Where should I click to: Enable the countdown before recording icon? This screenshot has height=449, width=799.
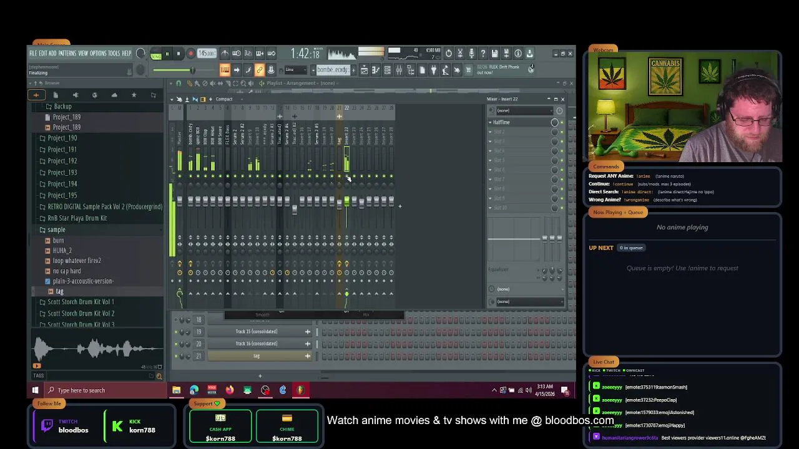248,54
